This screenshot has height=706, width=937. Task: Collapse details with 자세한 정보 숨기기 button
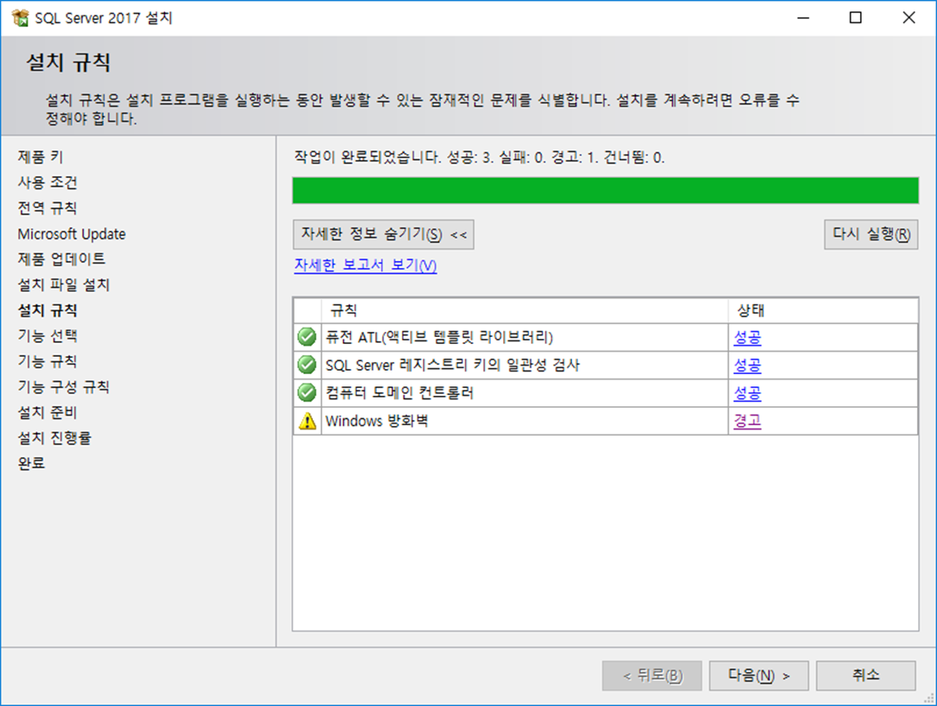point(383,234)
